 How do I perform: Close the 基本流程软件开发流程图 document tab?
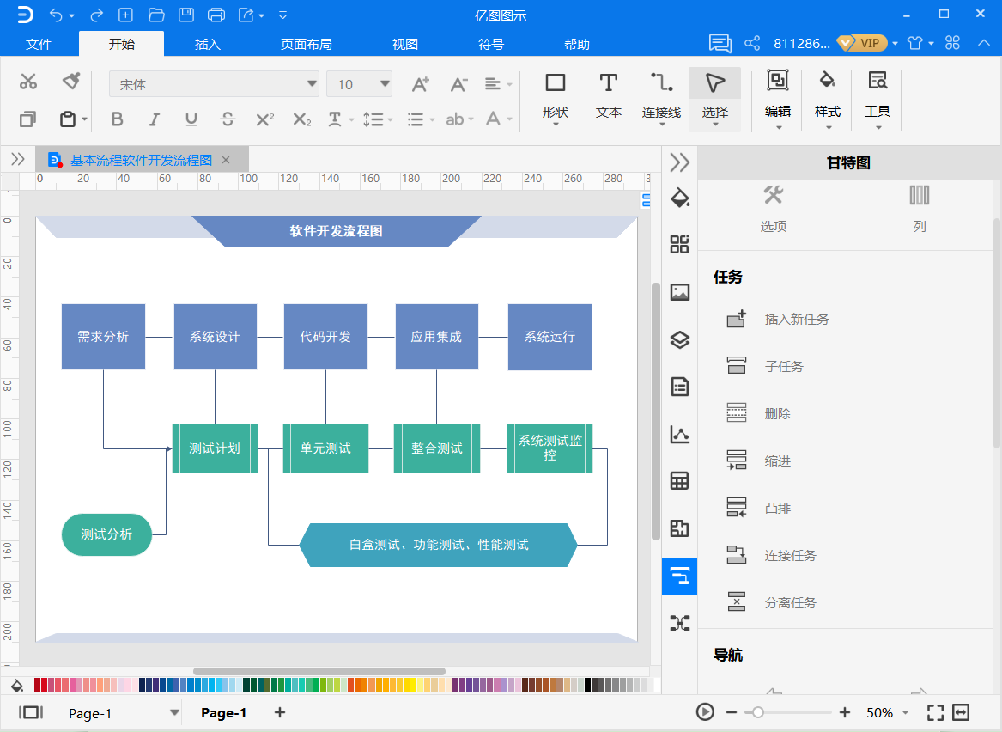[x=226, y=160]
